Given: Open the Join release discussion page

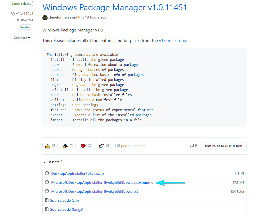Looking at the screenshot, I should [223, 146].
